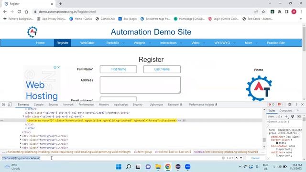Viewport: 306px width, 172px height.
Task: View the 10 errors indicator in DevTools
Action: click(272, 105)
